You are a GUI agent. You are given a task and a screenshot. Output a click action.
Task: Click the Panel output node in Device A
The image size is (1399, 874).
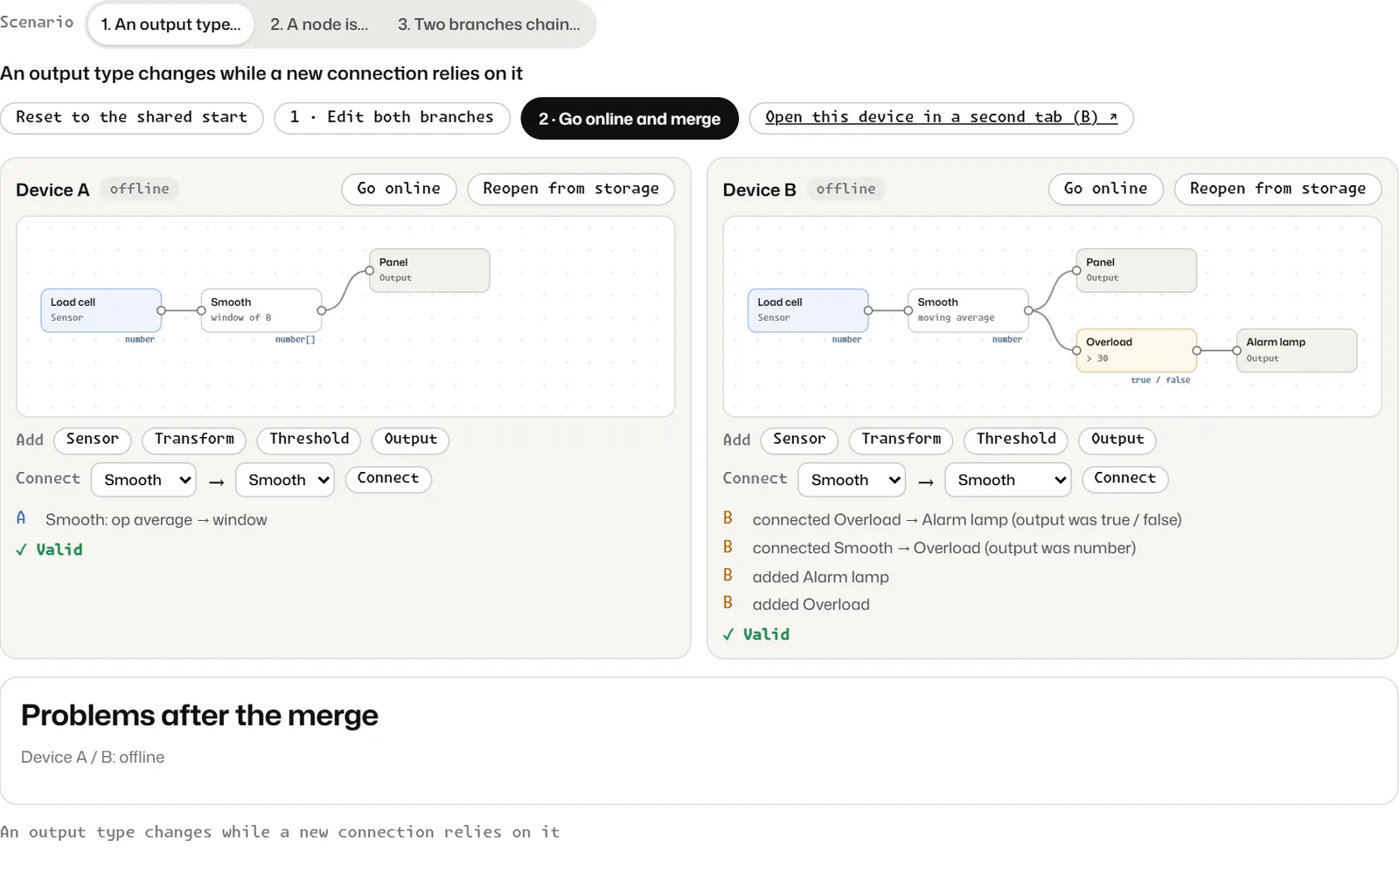pyautogui.click(x=429, y=270)
